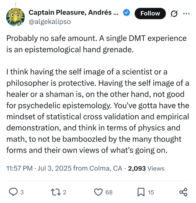This screenshot has width=196, height=203.
Task: Open the monkey profile avatar
Action: pyautogui.click(x=15, y=17)
